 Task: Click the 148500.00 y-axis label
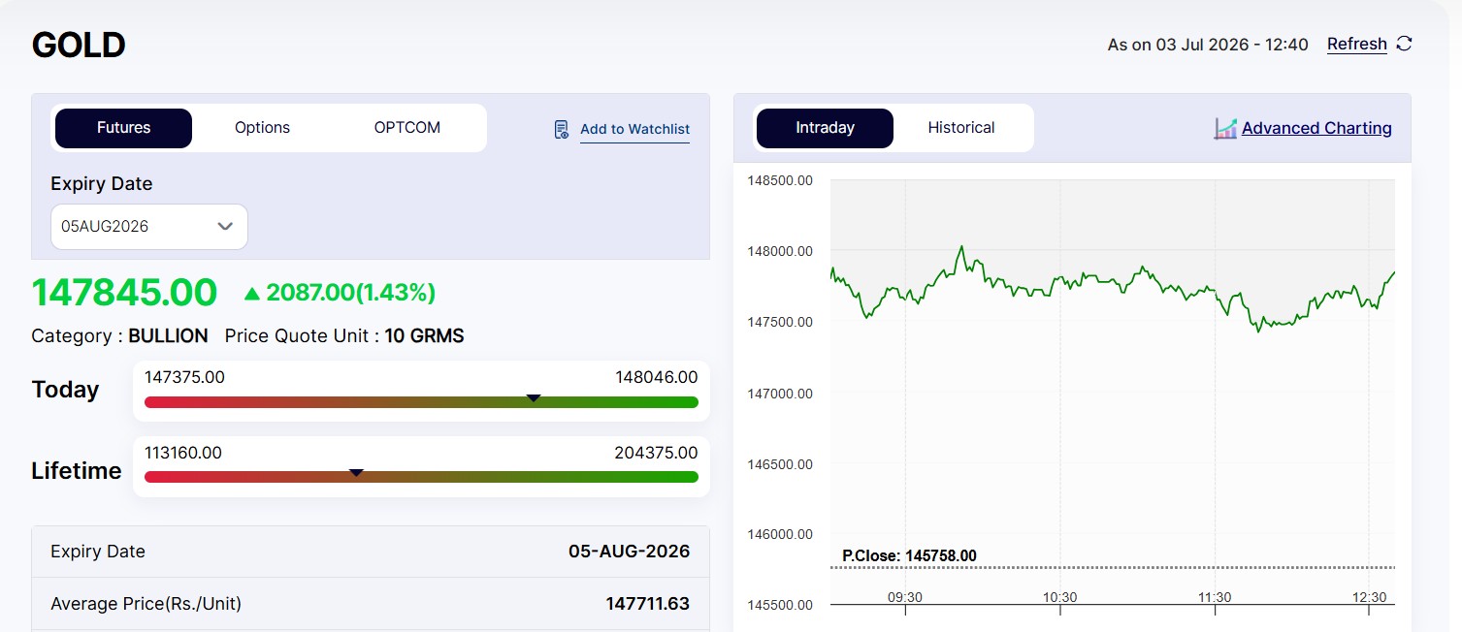780,180
